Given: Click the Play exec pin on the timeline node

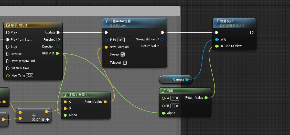Looking at the screenshot, I should (8, 32).
